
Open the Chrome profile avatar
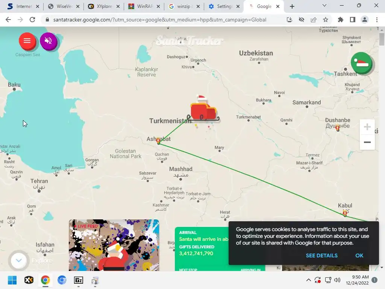coord(365,20)
